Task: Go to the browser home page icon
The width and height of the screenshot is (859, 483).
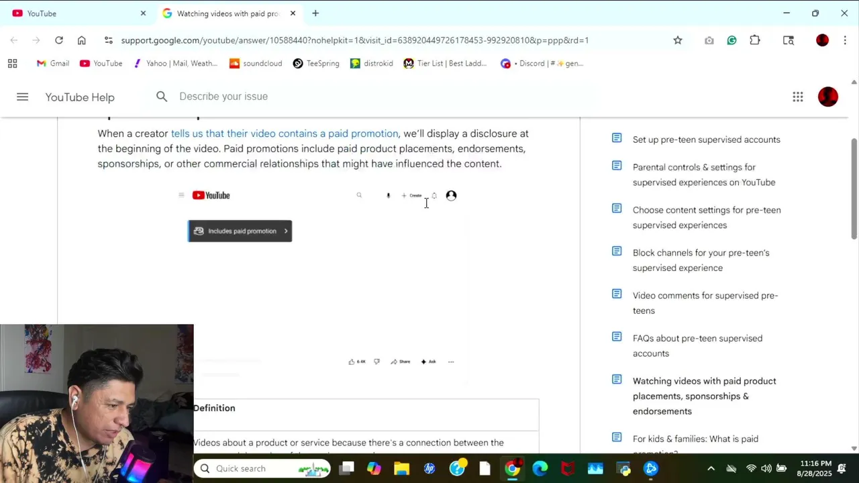Action: click(x=82, y=40)
